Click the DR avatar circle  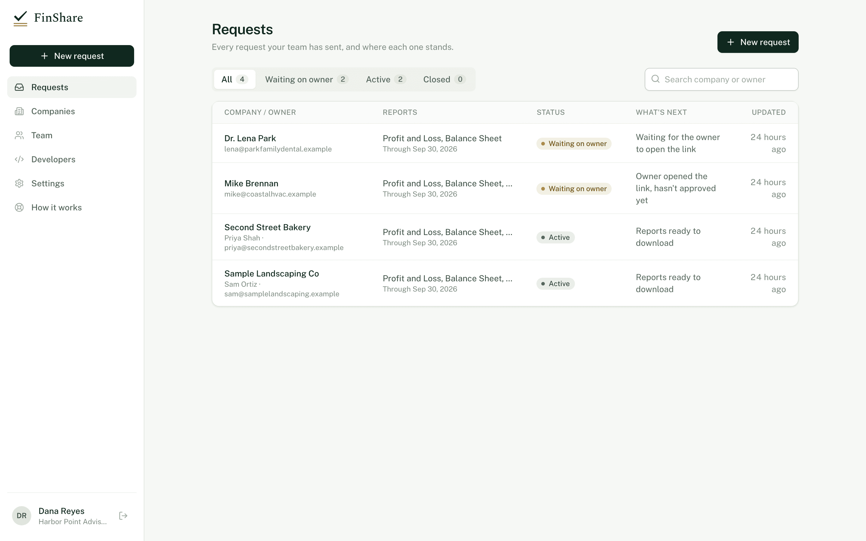pyautogui.click(x=21, y=515)
